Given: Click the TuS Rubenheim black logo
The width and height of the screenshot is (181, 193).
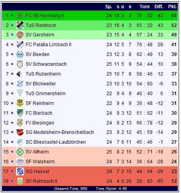Looking at the screenshot, I should pyautogui.click(x=19, y=74).
